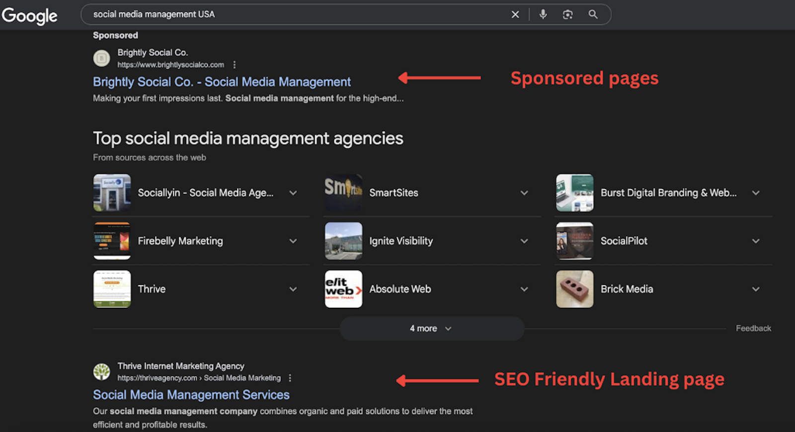Screen dimensions: 795x432
Task: Show 4 more agencies
Action: [x=431, y=329]
